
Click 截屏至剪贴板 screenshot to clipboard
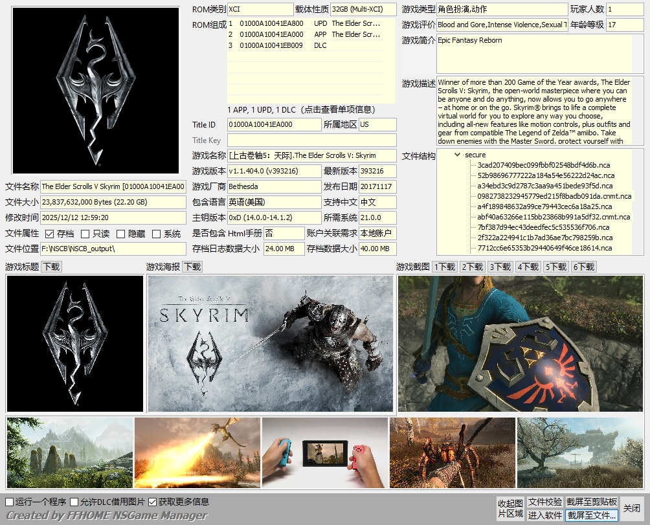(592, 502)
